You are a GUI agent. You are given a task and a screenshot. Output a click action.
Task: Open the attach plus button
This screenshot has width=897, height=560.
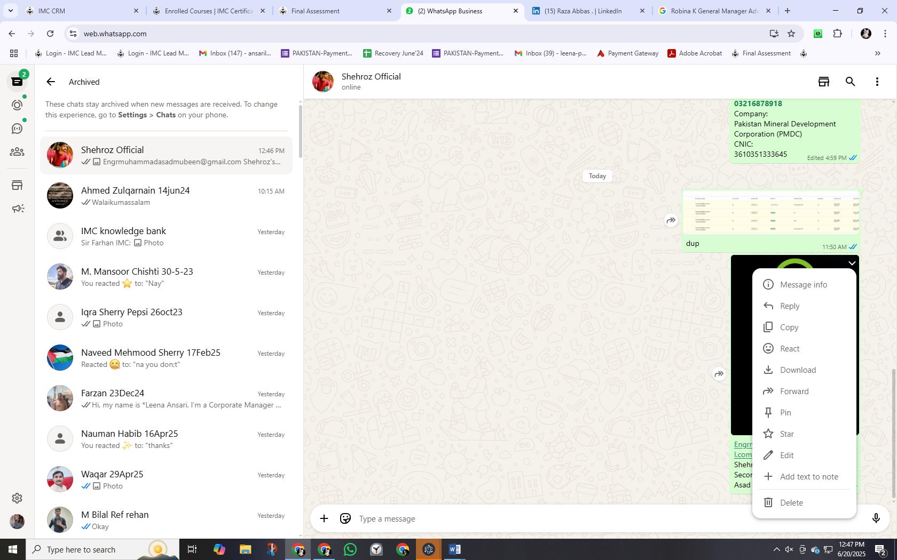[324, 518]
